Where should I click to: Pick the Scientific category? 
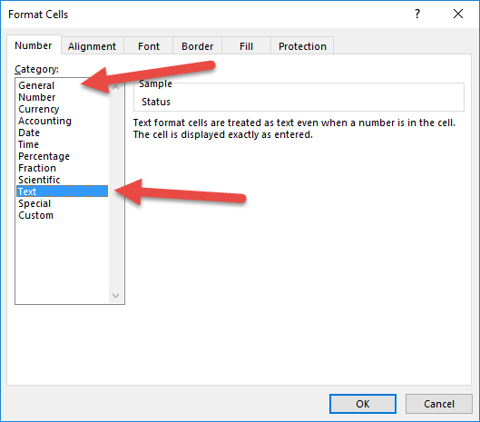(39, 180)
